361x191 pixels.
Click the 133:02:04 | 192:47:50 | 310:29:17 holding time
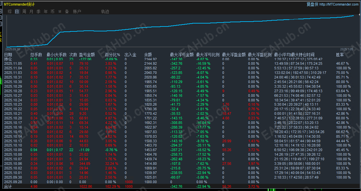[x=300, y=73]
